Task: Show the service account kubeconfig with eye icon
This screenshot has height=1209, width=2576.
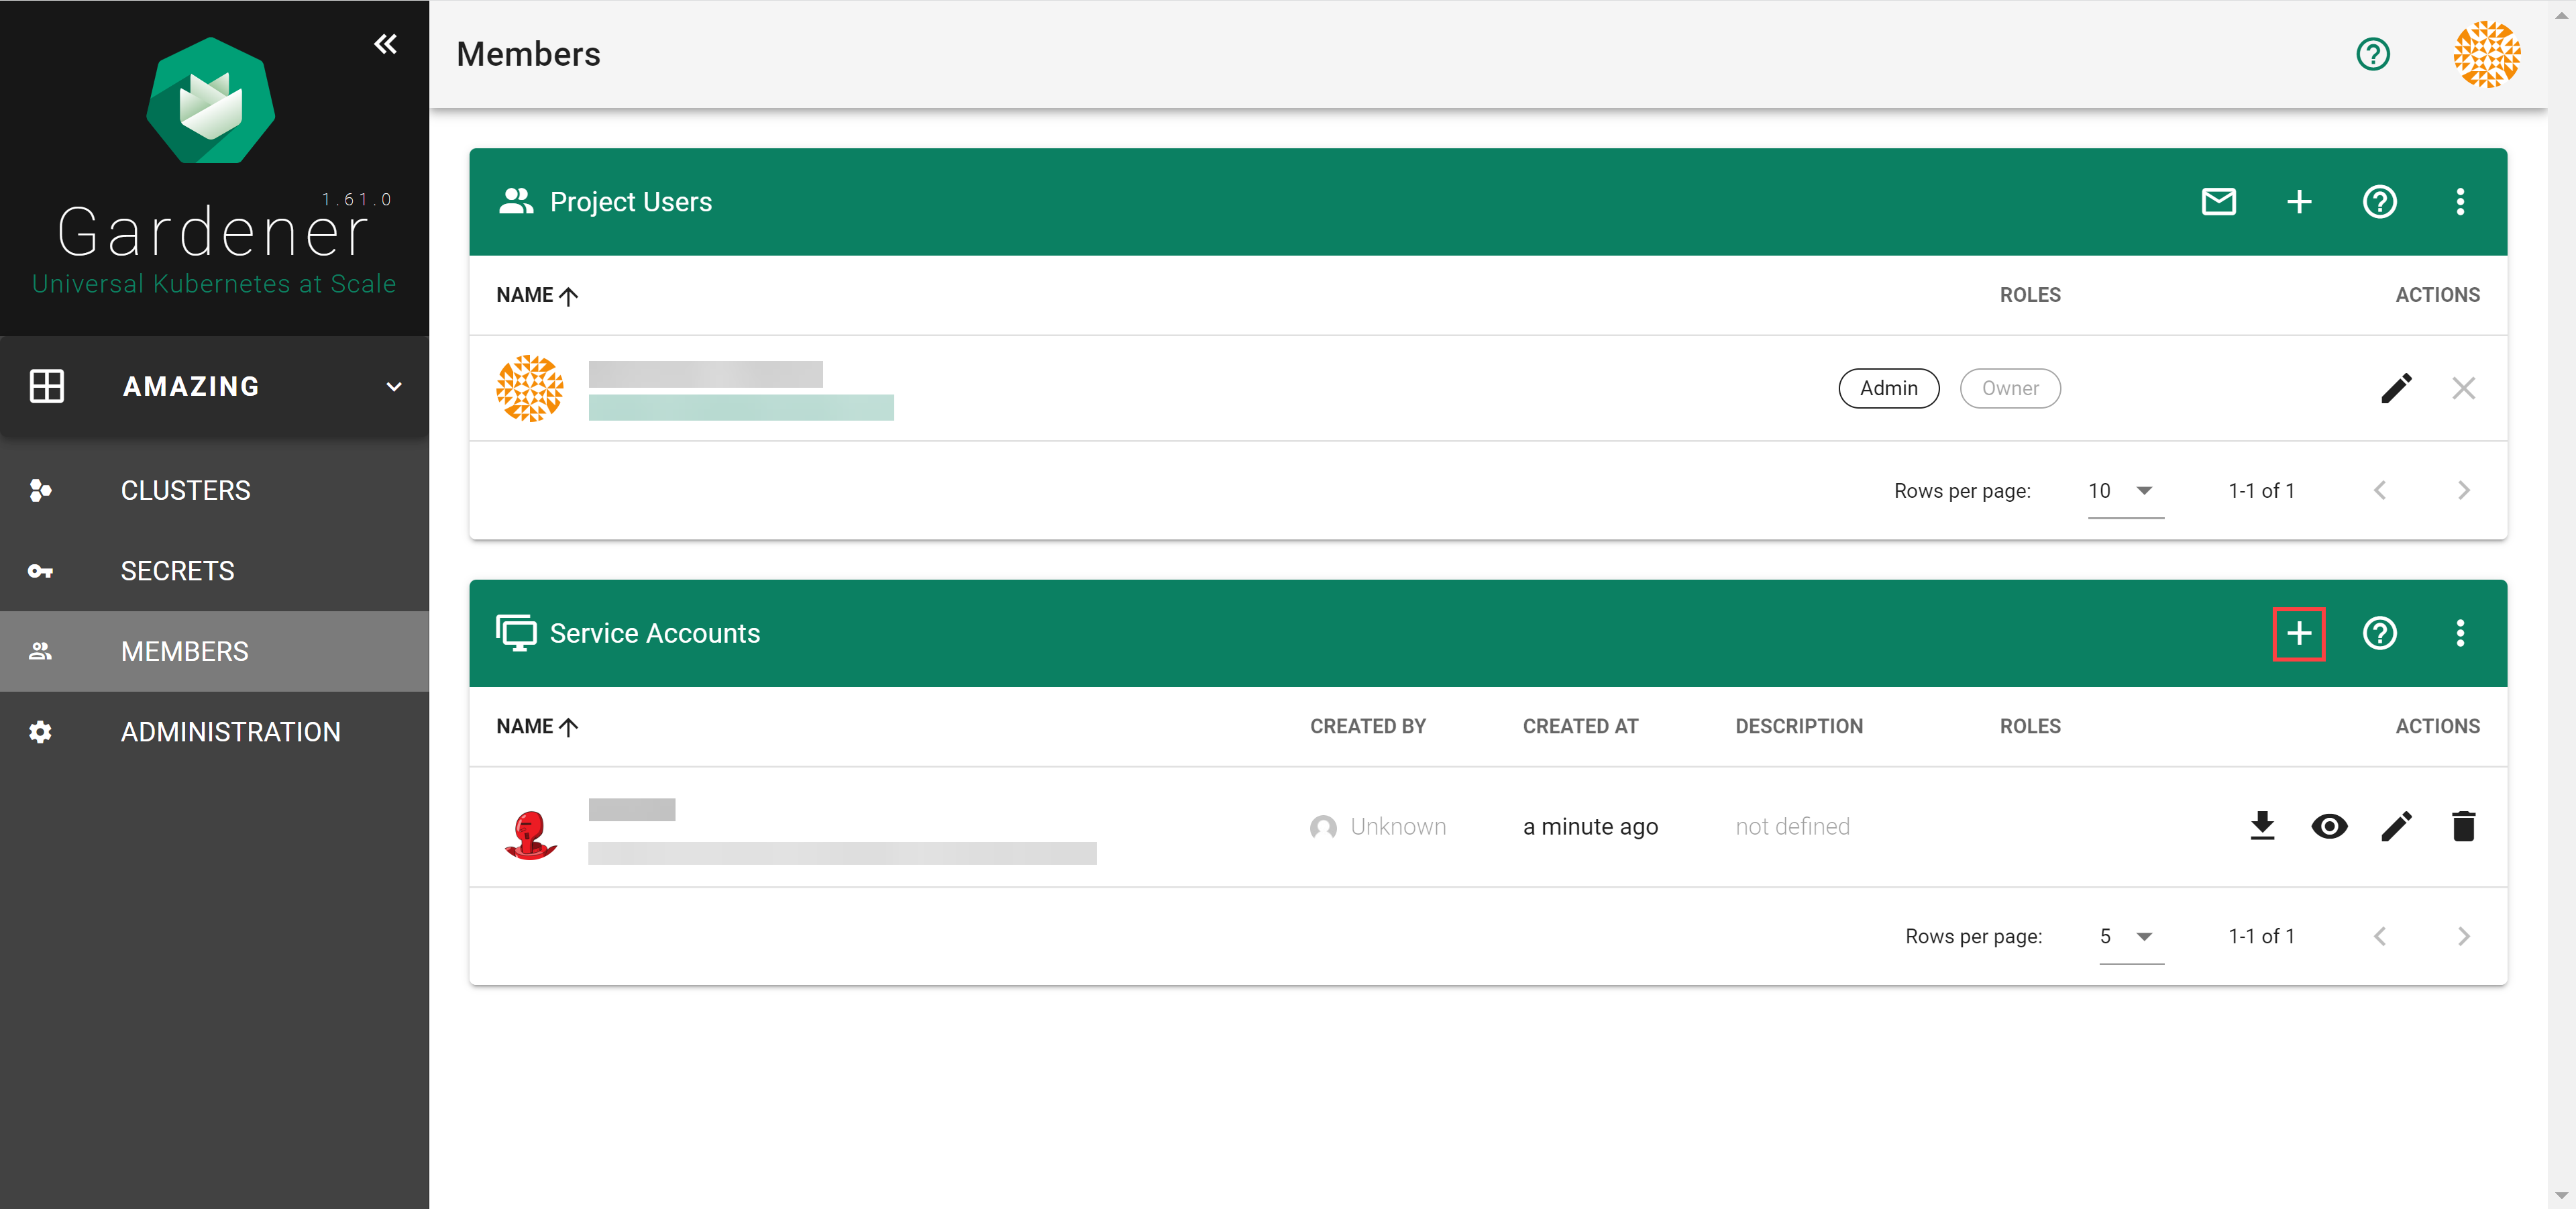Action: [x=2330, y=827]
